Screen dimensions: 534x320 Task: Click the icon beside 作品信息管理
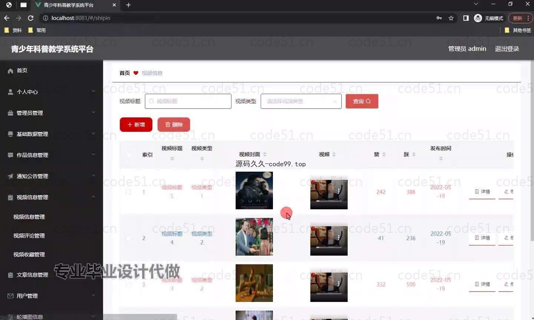[x=10, y=155]
